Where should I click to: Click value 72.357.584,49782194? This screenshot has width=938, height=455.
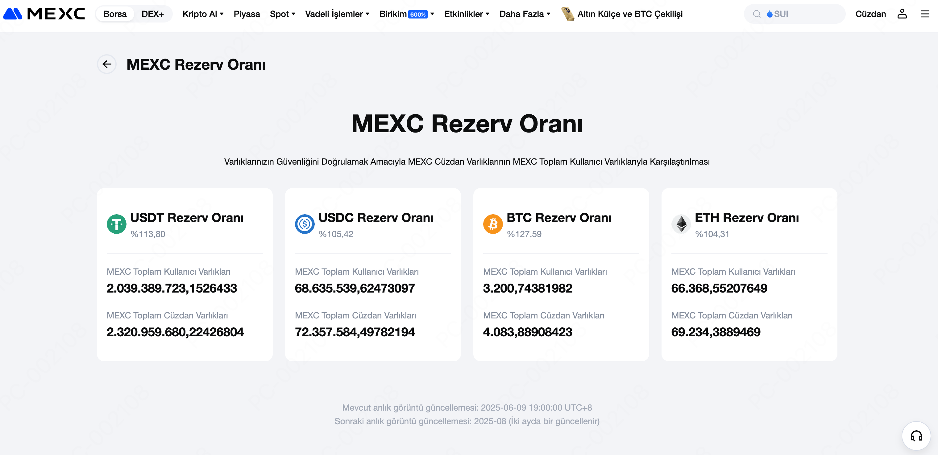355,332
